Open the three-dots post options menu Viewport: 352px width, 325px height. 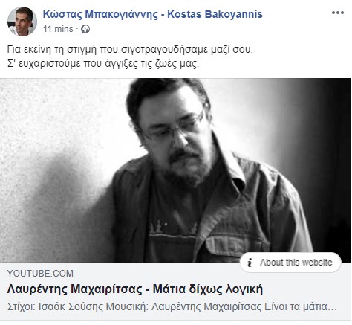[338, 13]
